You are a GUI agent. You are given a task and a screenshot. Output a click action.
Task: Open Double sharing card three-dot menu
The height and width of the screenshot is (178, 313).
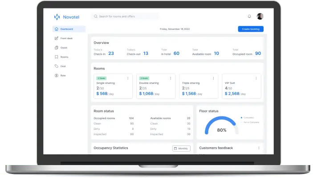(171, 78)
